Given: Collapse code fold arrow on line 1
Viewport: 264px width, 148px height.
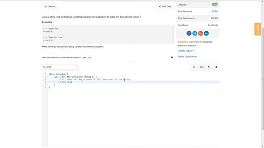Looking at the screenshot, I should 47,74.
